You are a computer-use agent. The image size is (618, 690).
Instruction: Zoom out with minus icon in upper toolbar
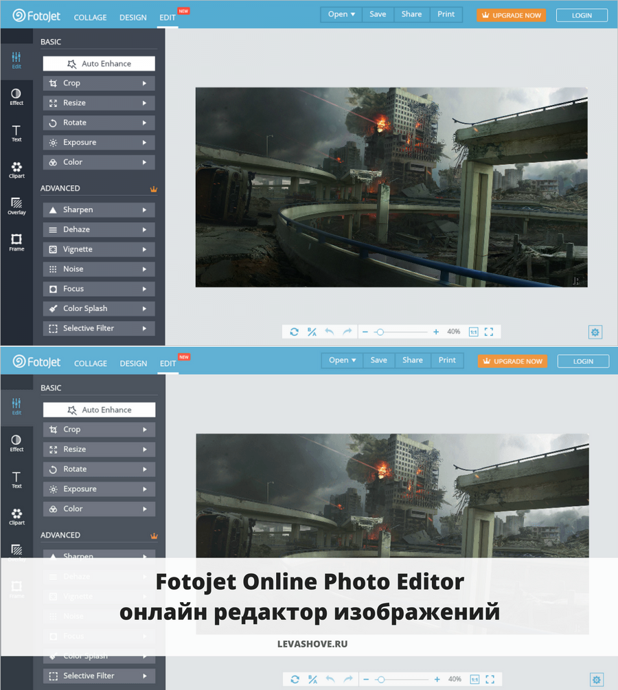tap(365, 332)
